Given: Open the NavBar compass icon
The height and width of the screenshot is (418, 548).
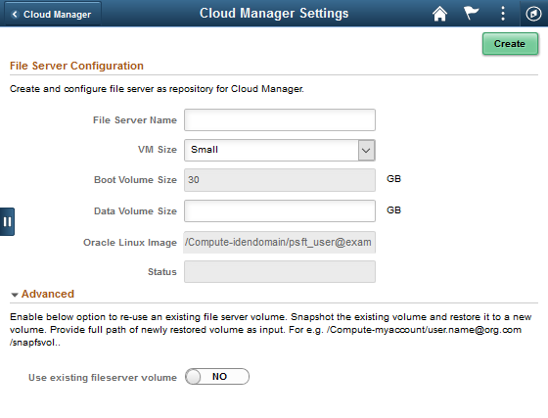Looking at the screenshot, I should (x=533, y=14).
